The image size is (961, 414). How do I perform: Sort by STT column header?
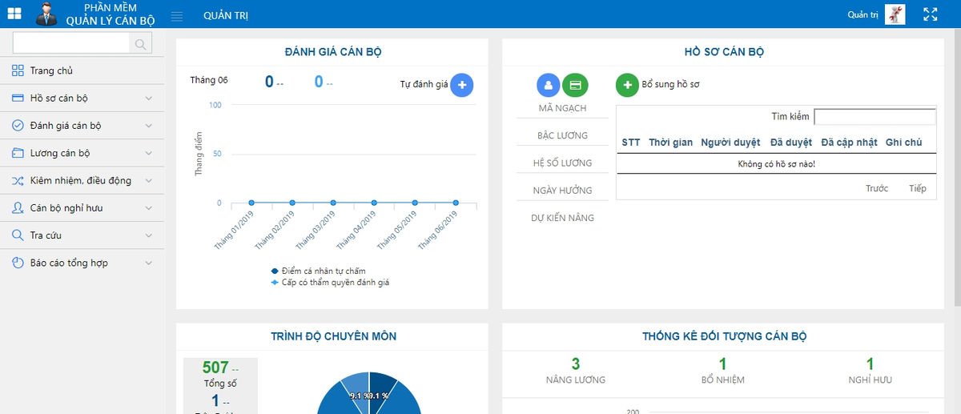click(631, 143)
